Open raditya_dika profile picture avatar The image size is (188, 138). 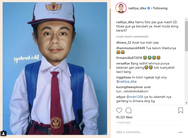tap(121, 8)
